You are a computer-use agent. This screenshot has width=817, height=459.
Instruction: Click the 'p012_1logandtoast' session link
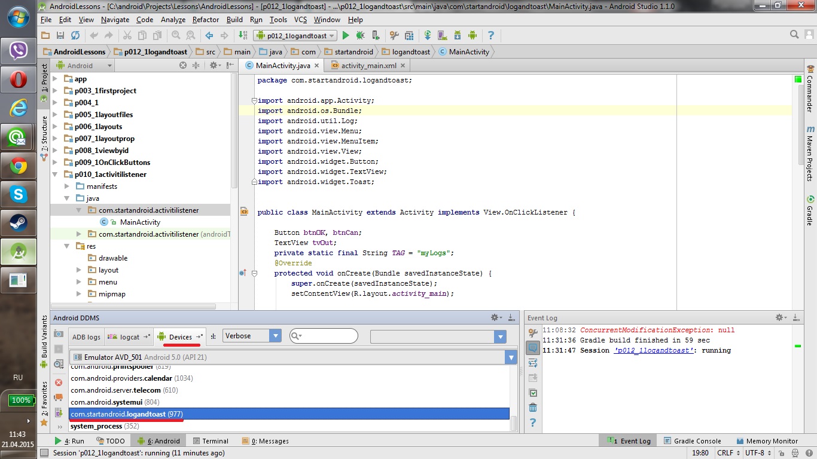pos(654,350)
